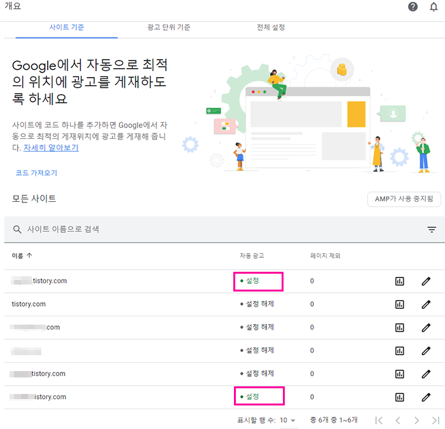Click the 페이지 제외 column header

(325, 256)
